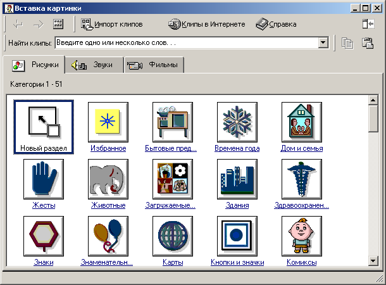The width and height of the screenshot is (386, 285).
Task: Click the Карты link
Action: click(173, 262)
